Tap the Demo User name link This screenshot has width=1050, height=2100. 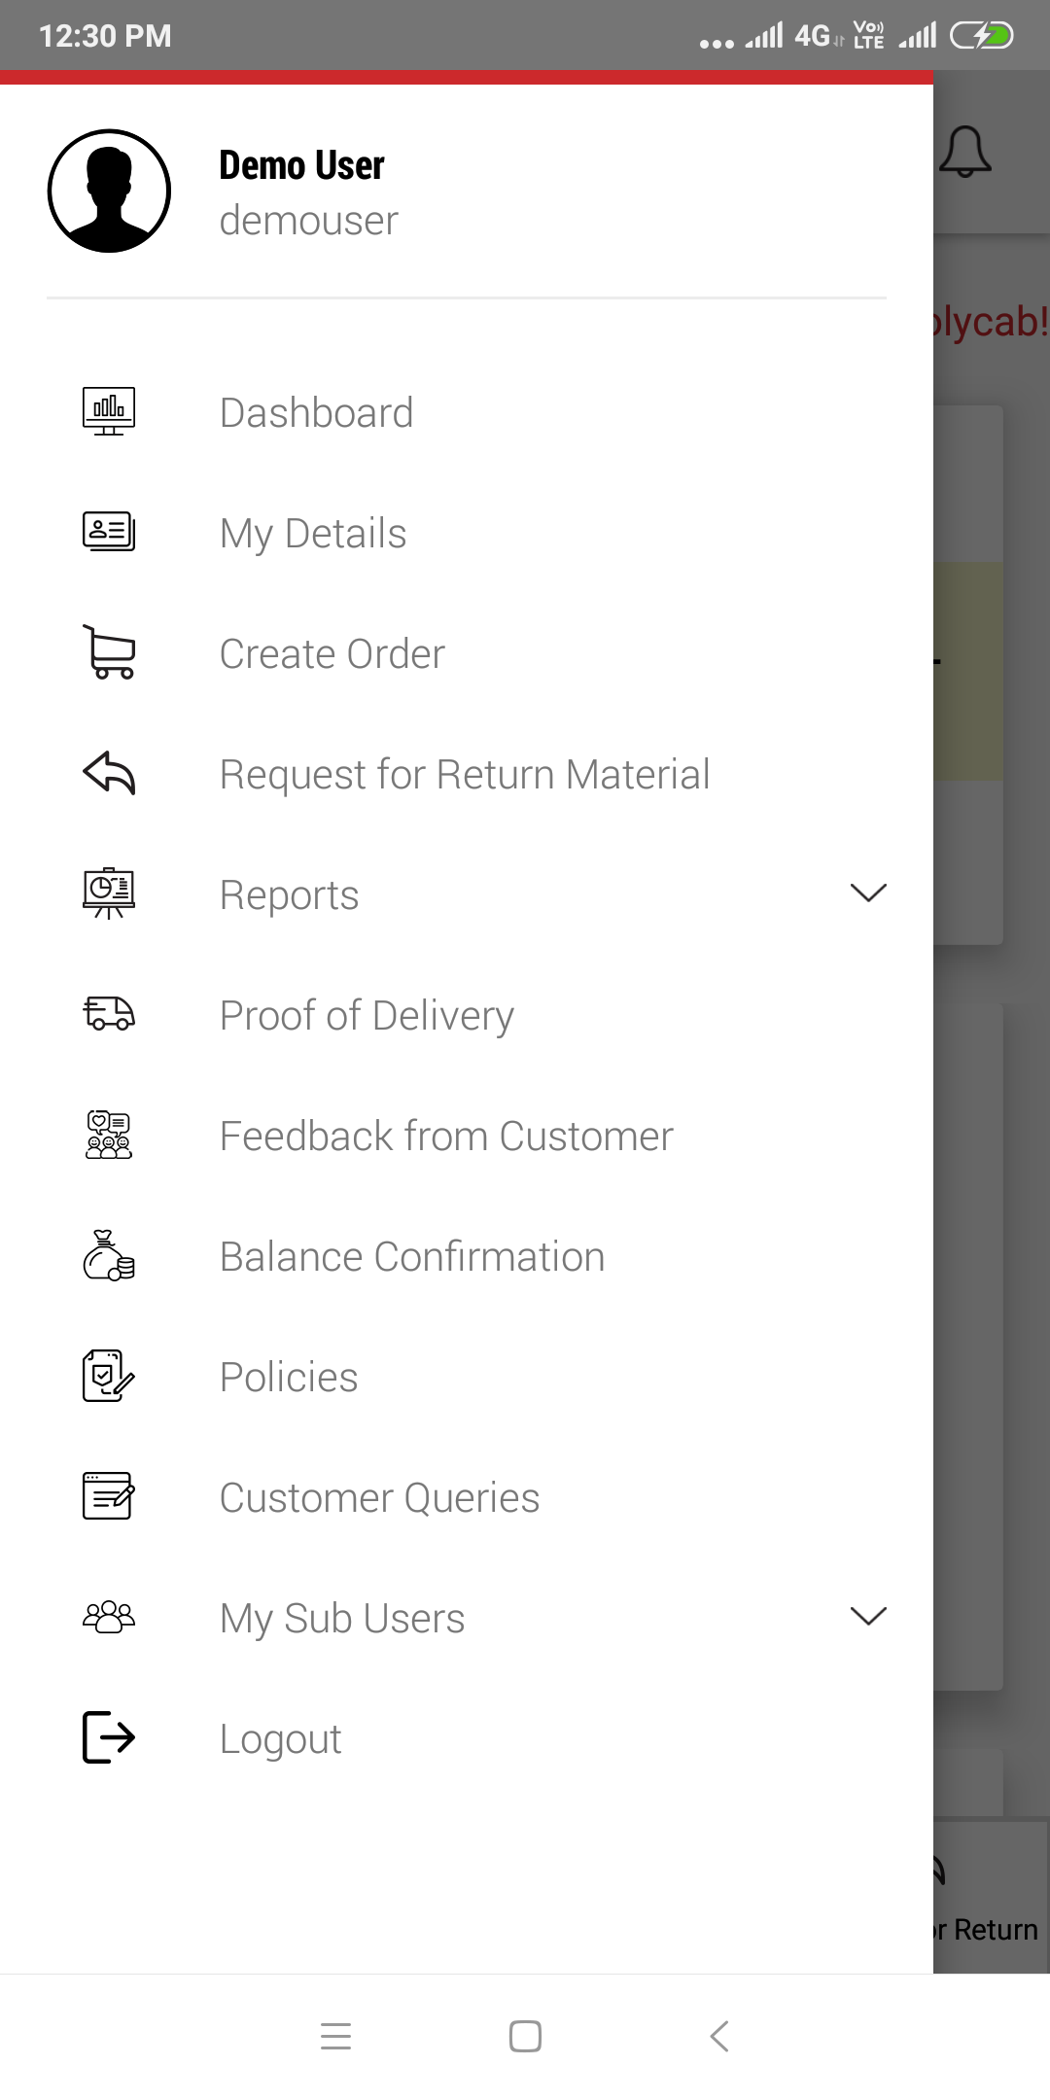(x=301, y=165)
